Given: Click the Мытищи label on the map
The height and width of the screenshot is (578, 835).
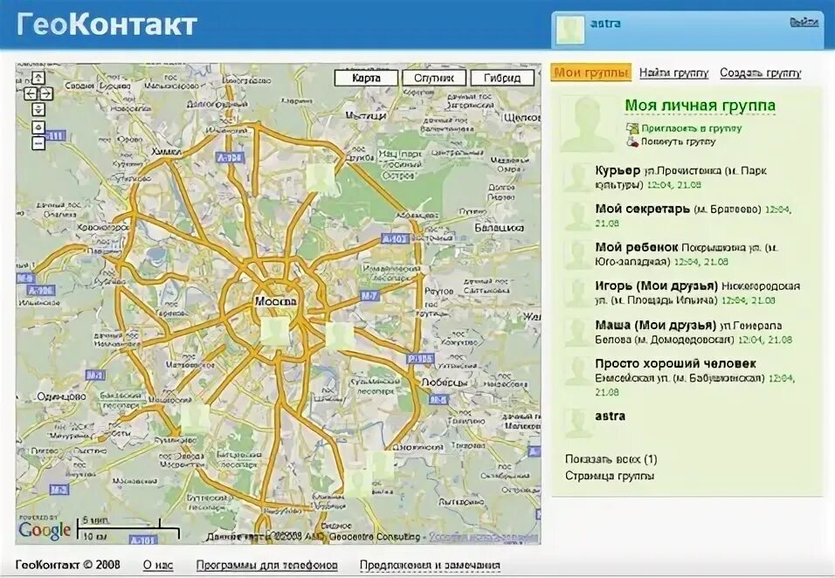Looking at the screenshot, I should 365,115.
